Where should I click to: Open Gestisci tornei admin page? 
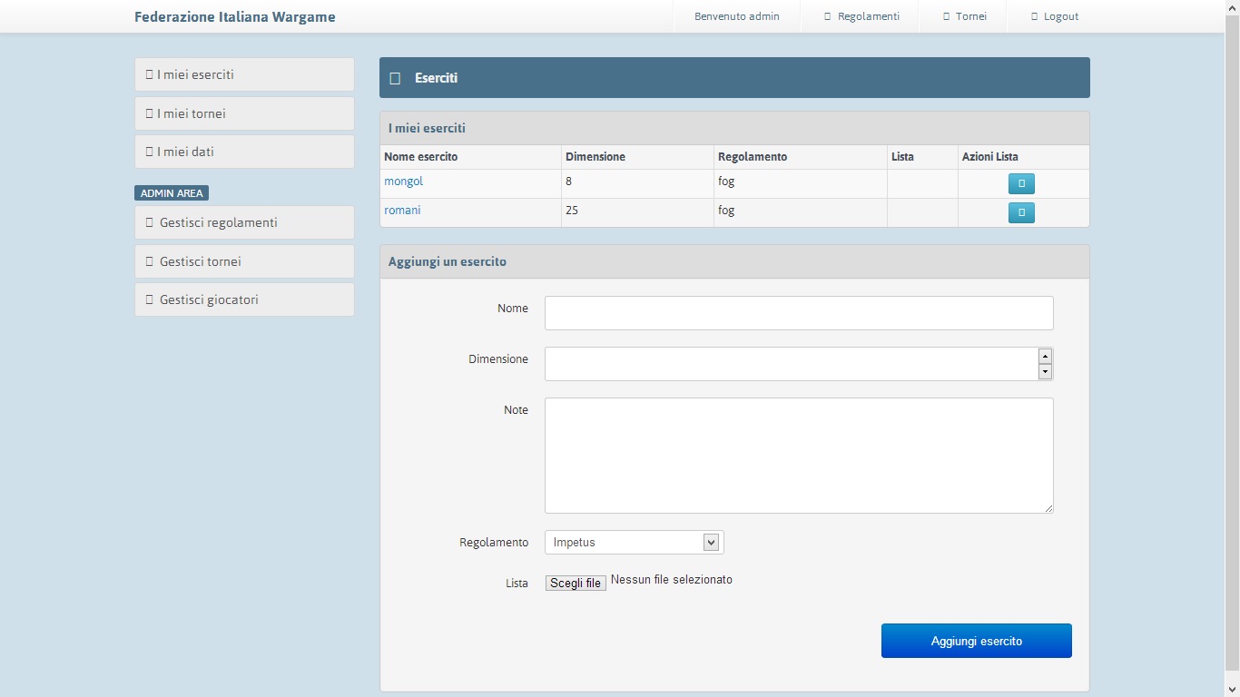[x=244, y=261]
